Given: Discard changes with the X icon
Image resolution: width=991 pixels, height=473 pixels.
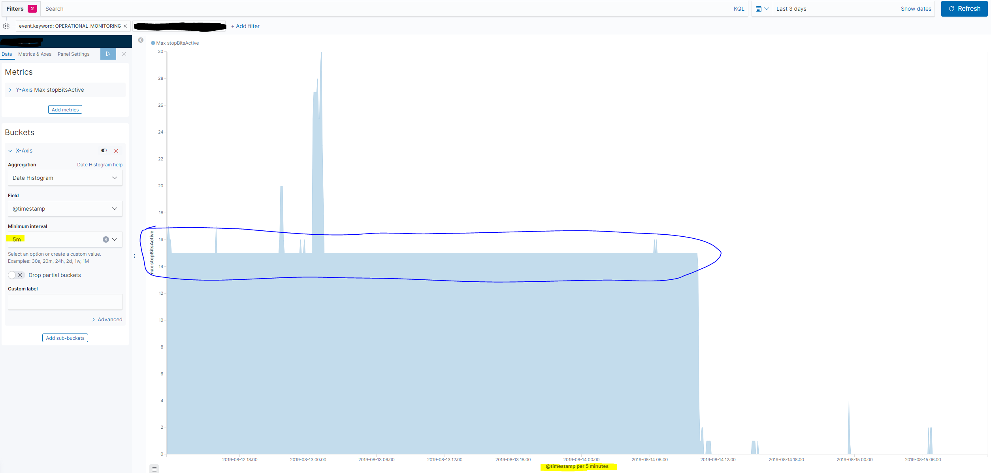Looking at the screenshot, I should click(124, 54).
